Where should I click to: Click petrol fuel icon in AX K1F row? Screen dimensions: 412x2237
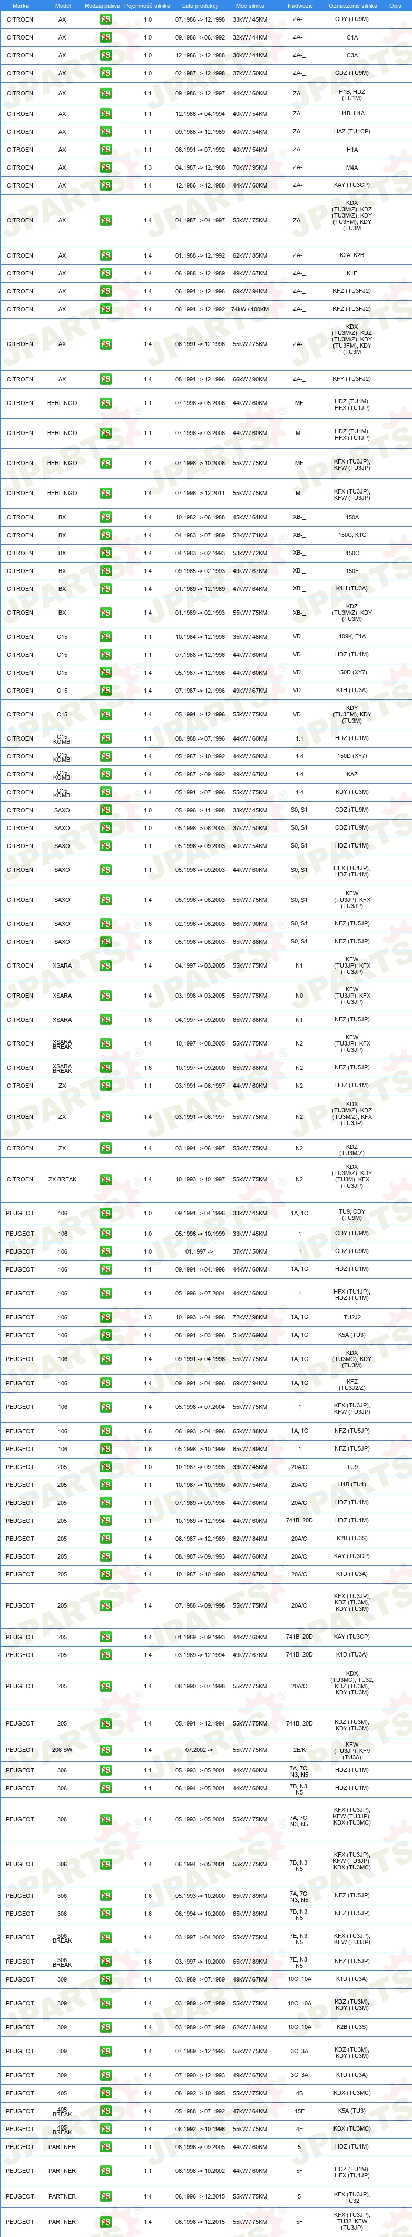[105, 273]
